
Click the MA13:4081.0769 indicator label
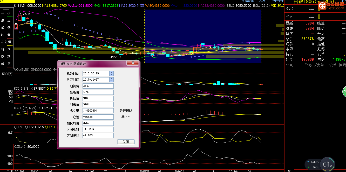click(54, 5)
